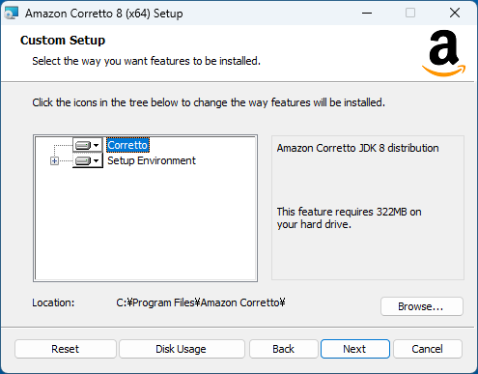The width and height of the screenshot is (478, 374).
Task: Minimize the Corretto Setup window
Action: tap(367, 14)
